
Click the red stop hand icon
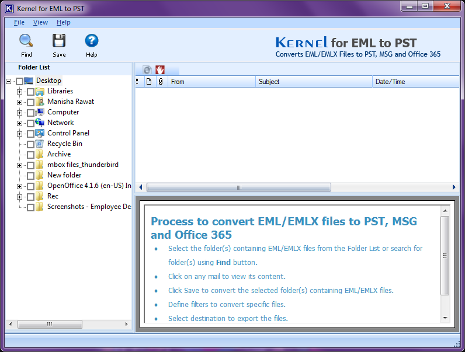pos(160,70)
